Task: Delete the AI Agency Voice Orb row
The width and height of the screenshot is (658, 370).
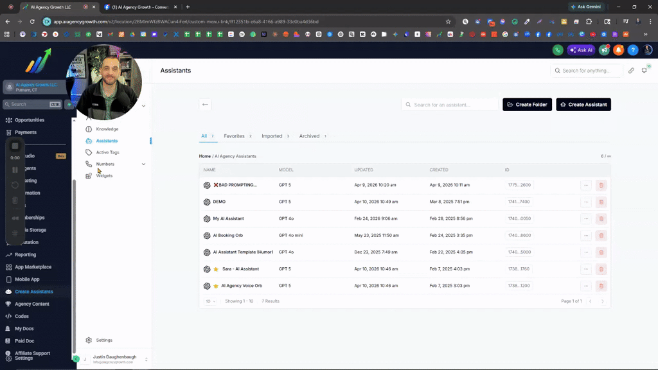Action: click(601, 286)
